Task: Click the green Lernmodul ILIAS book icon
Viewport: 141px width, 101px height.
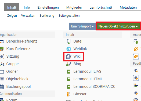Action: pos(69,72)
